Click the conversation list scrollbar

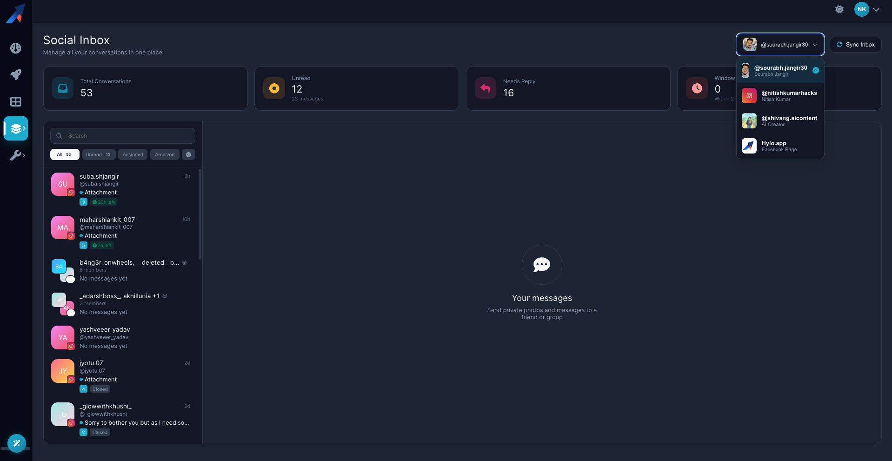200,214
